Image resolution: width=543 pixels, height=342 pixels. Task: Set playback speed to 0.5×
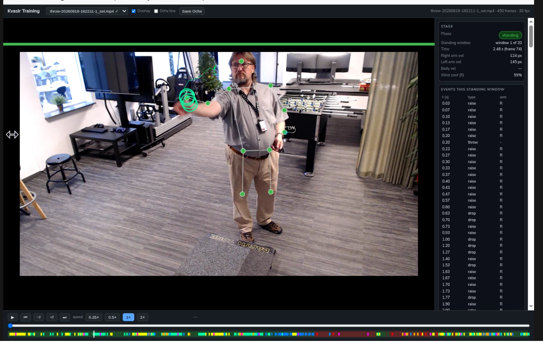coord(112,317)
